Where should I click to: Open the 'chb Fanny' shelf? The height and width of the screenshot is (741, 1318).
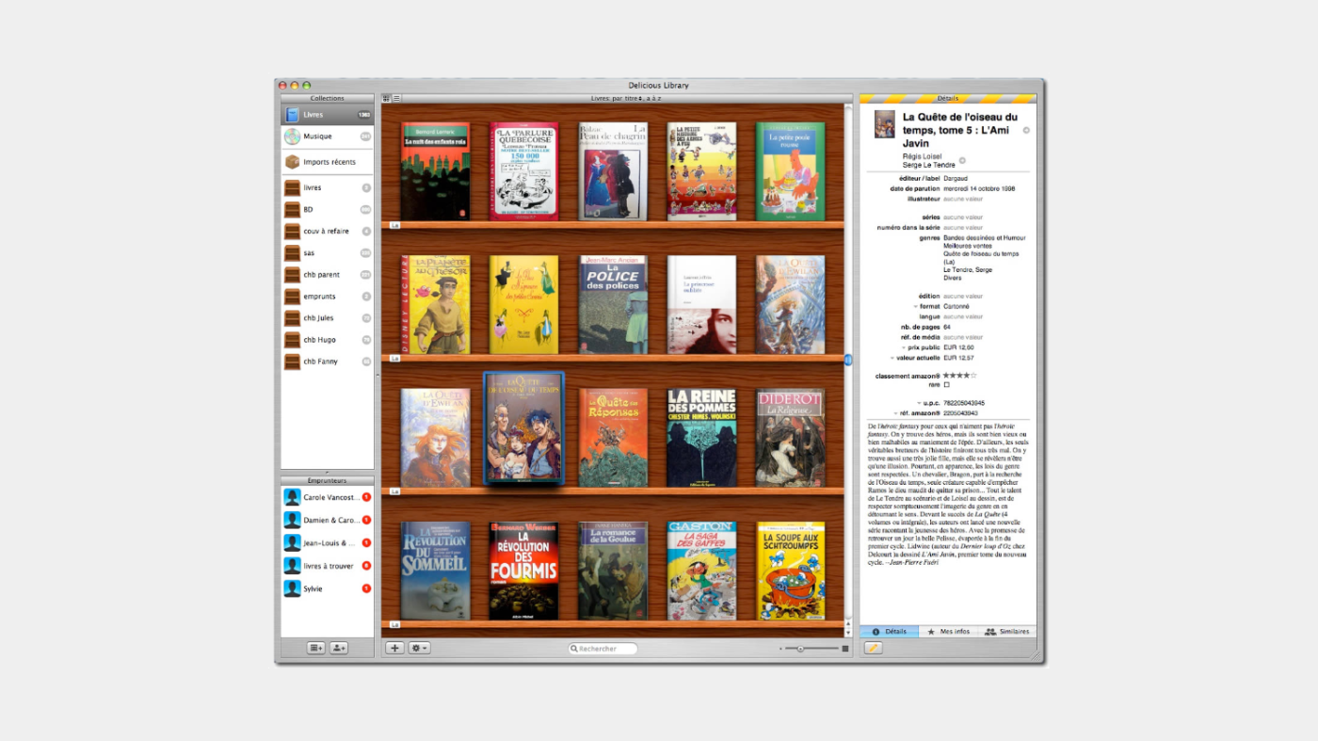coord(327,361)
